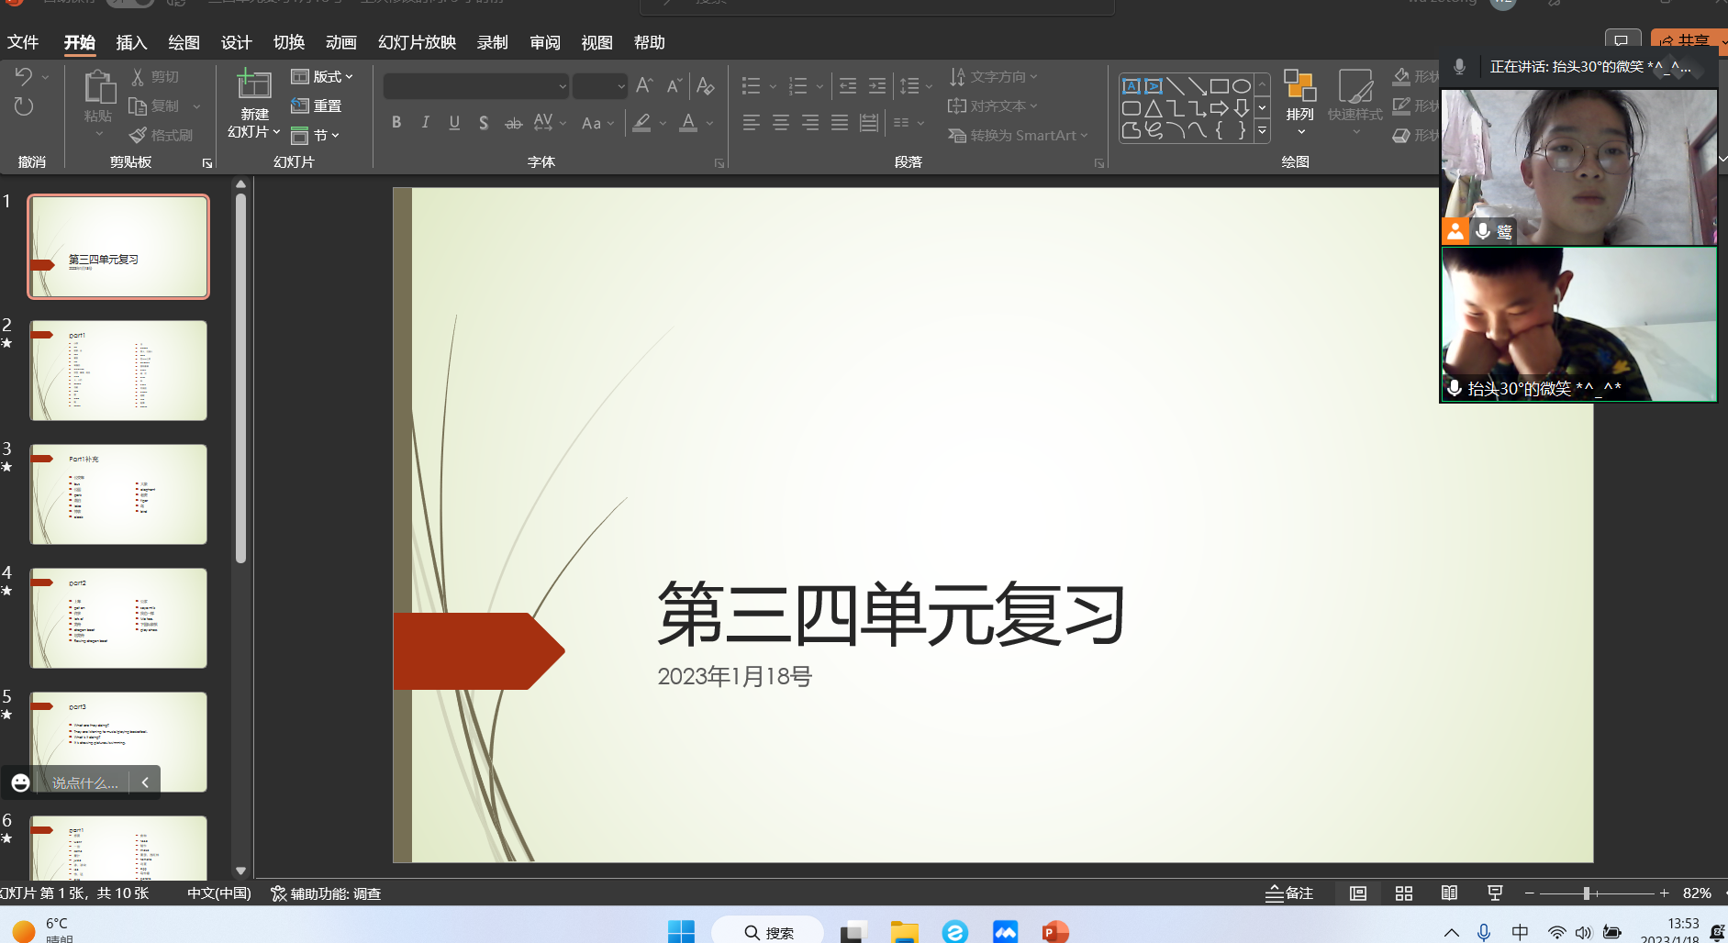The width and height of the screenshot is (1728, 943).
Task: Click the zoom in plus button
Action: (x=1664, y=893)
